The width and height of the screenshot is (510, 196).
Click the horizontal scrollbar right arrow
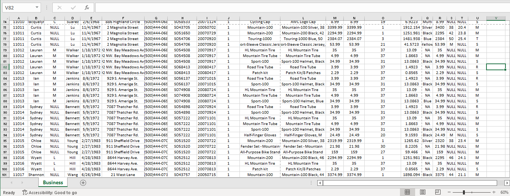(507, 183)
